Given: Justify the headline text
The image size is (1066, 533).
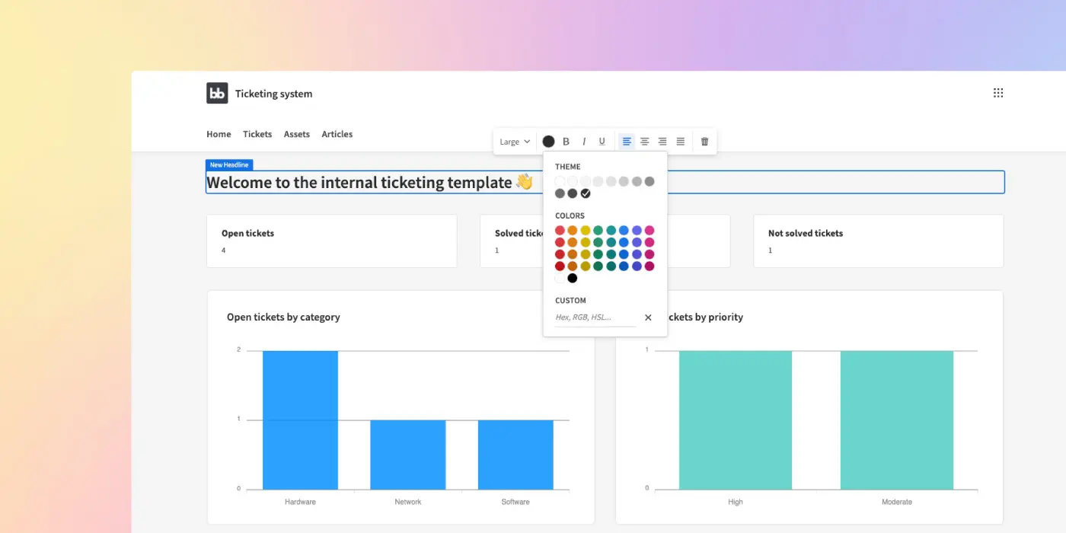Looking at the screenshot, I should 681,142.
